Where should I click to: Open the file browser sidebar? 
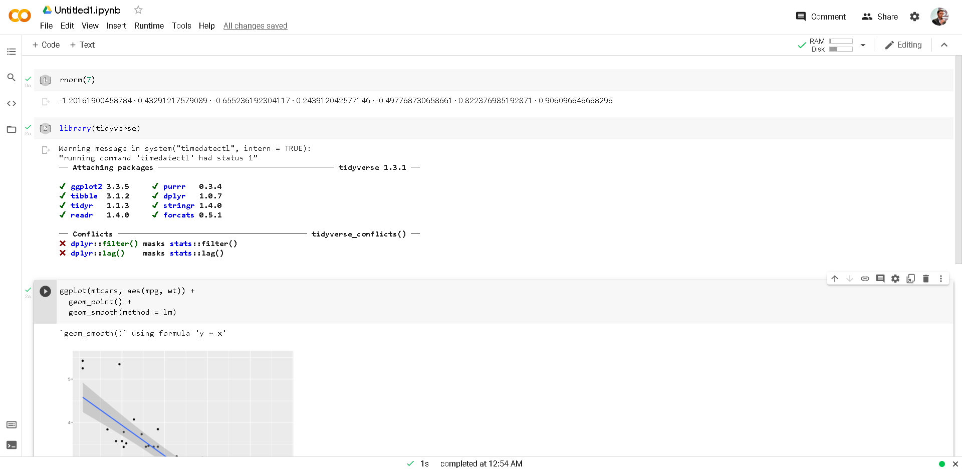pos(11,129)
